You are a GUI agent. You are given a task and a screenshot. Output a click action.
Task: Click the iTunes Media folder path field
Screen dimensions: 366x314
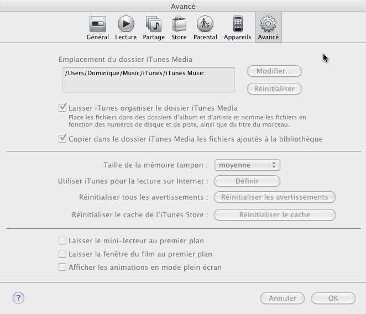click(149, 80)
